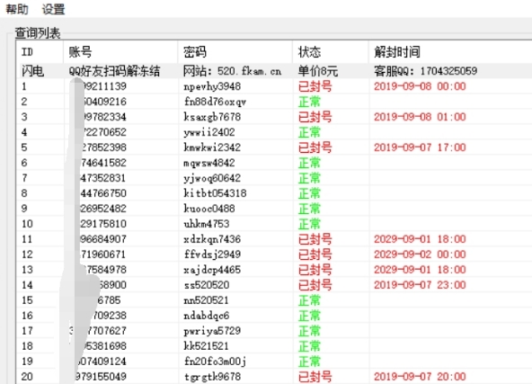
Task: Click the 客服QQ: 1704325059 cell
Action: [425, 71]
